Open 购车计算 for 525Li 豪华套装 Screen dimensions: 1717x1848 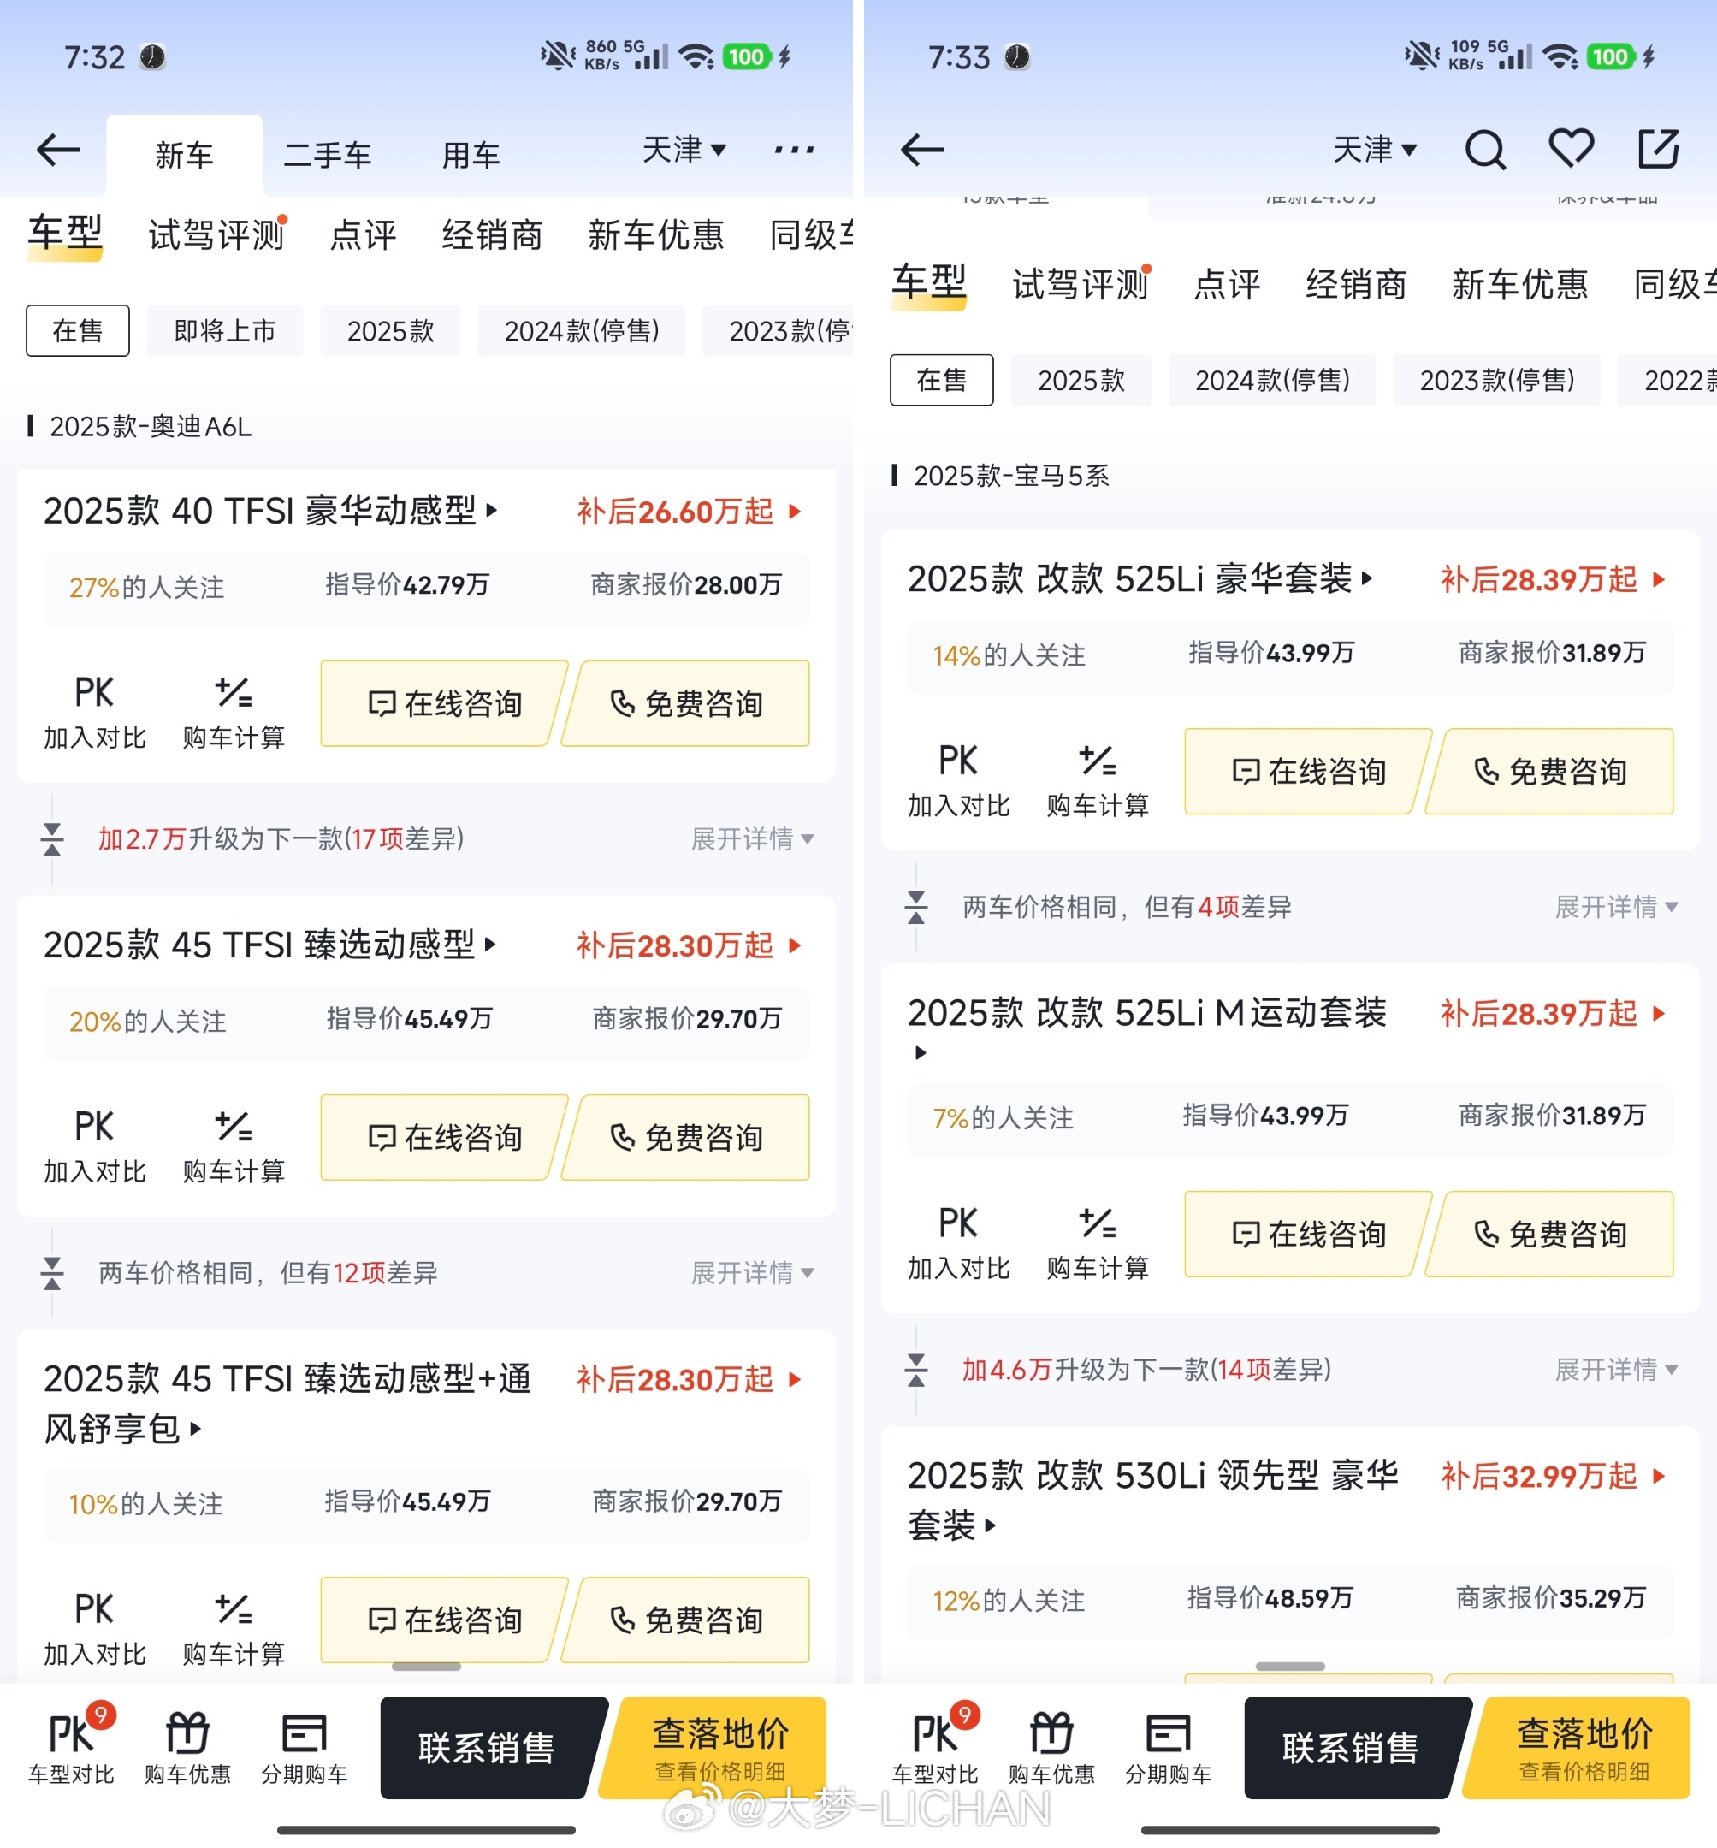pyautogui.click(x=1098, y=779)
